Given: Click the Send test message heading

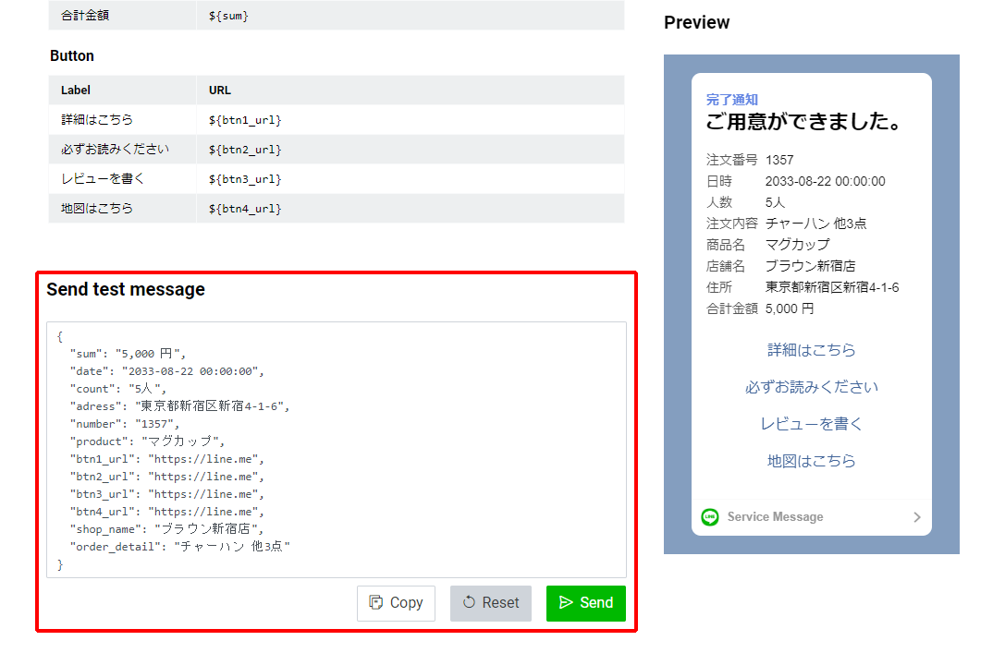Looking at the screenshot, I should (126, 290).
